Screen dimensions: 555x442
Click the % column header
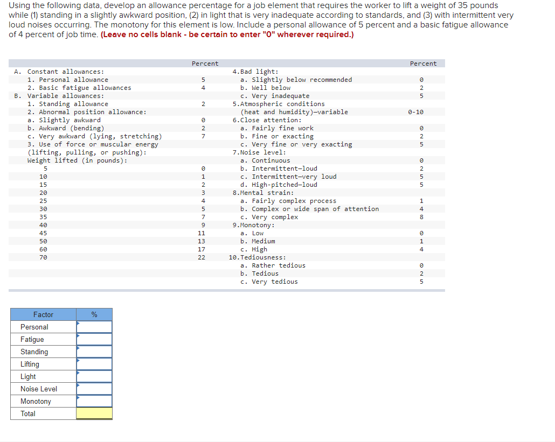click(94, 314)
